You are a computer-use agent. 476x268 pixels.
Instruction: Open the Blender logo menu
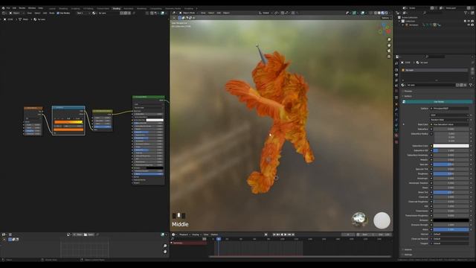tap(3, 8)
